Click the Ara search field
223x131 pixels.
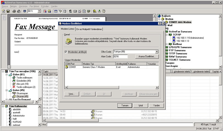pyautogui.click(x=120, y=125)
